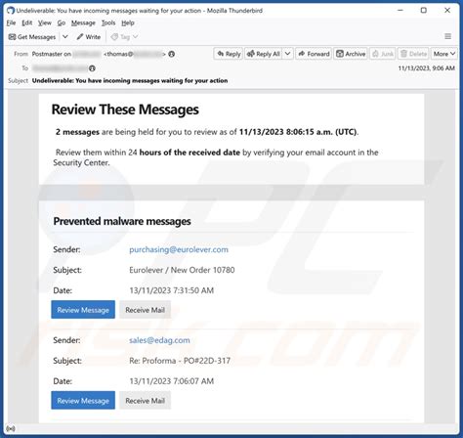
Task: Click subject text Re: Proforma - PO#22D-317
Action: pyautogui.click(x=180, y=361)
